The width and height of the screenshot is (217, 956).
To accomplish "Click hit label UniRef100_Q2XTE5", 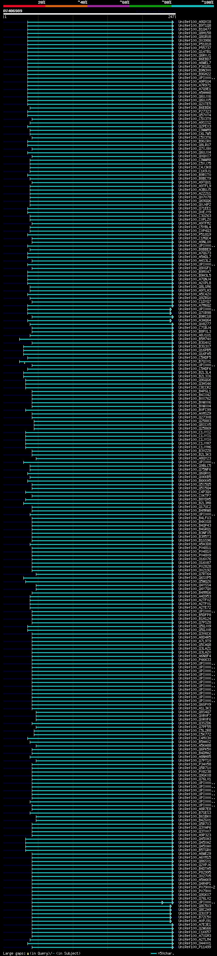I will pyautogui.click(x=195, y=104).
